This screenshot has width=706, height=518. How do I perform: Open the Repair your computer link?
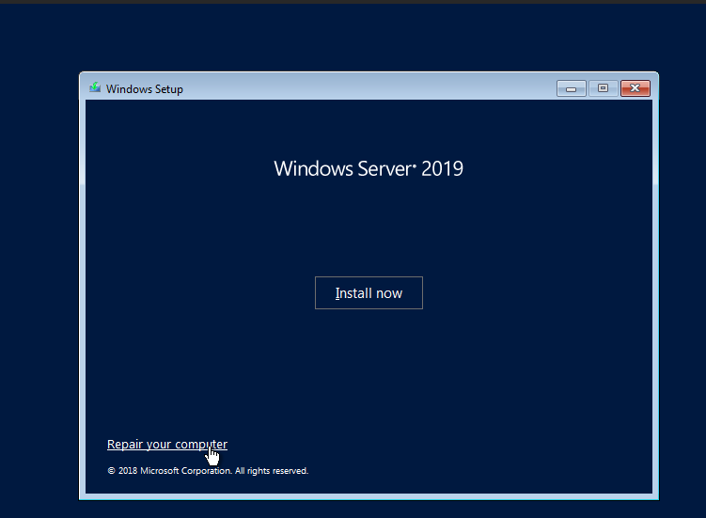pos(166,445)
